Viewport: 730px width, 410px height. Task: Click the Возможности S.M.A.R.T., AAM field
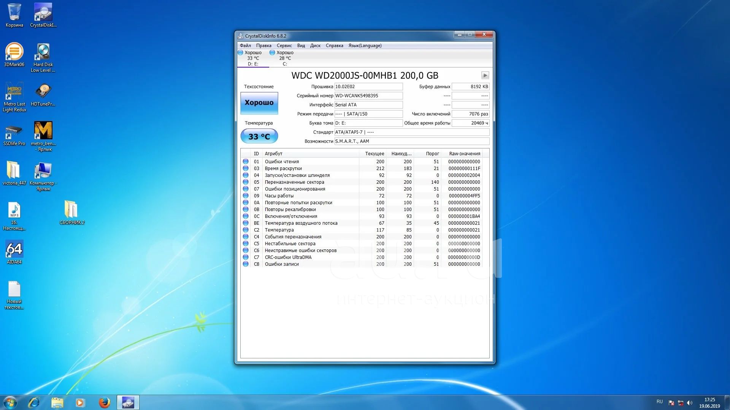412,141
